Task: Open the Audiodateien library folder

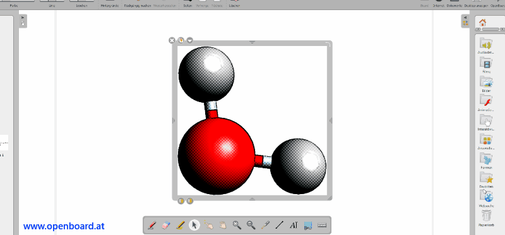Action: pyautogui.click(x=486, y=45)
